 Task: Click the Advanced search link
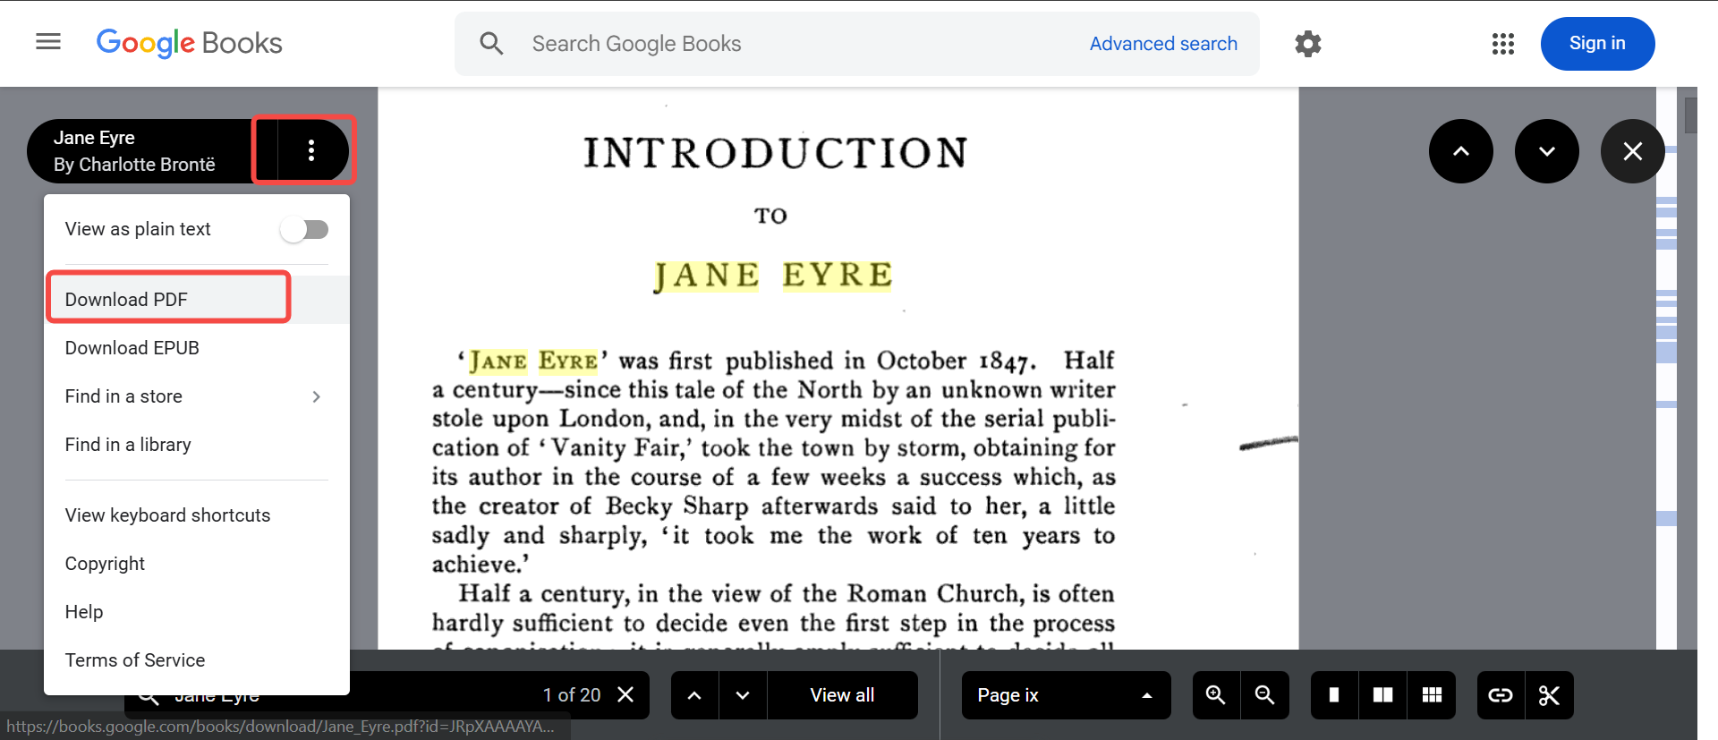click(x=1163, y=43)
